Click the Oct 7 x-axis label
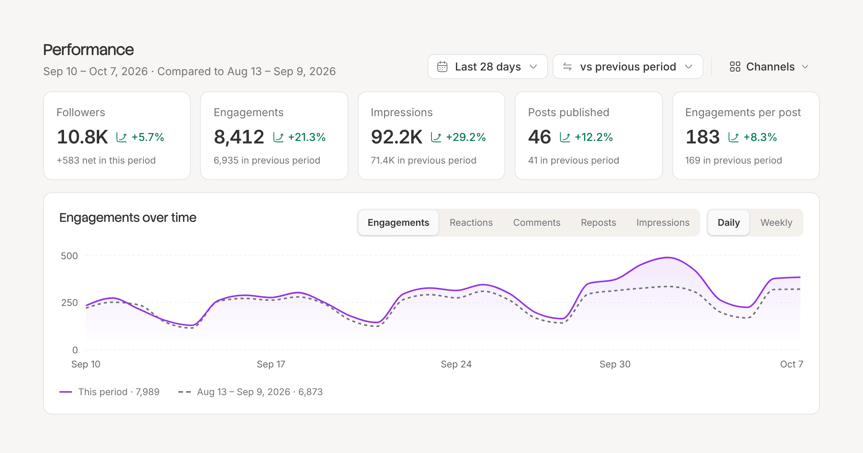863x453 pixels. [791, 364]
